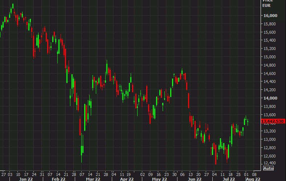Select the Feb 22 month label
Image resolution: width=286 pixels, height=181 pixels.
[58, 179]
